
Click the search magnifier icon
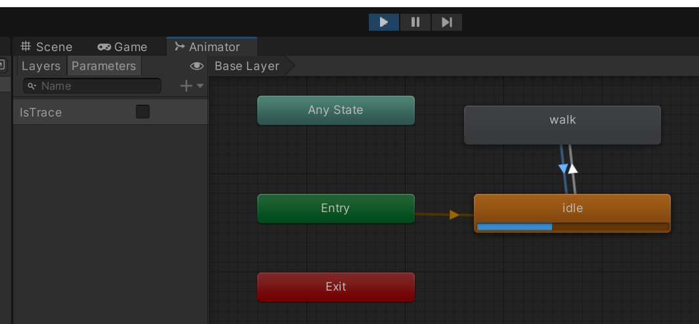click(x=32, y=86)
